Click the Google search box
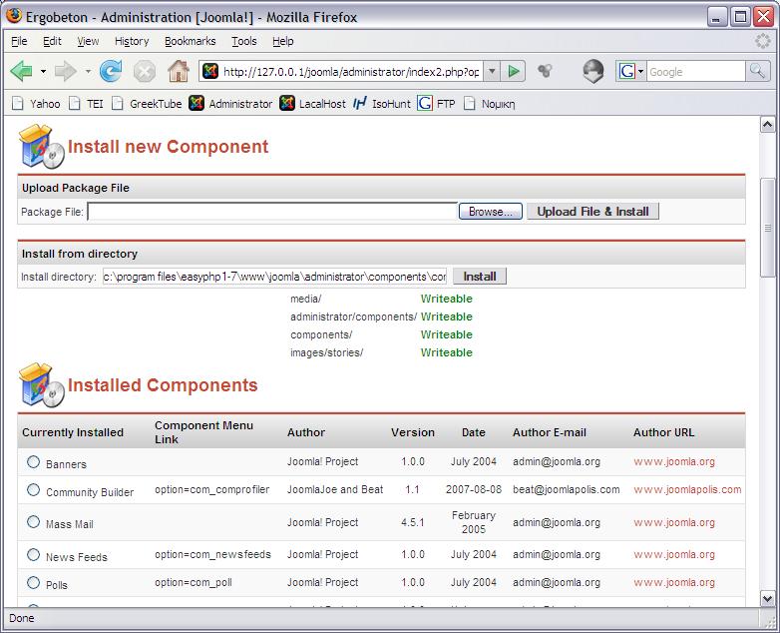This screenshot has width=780, height=633. 695,72
